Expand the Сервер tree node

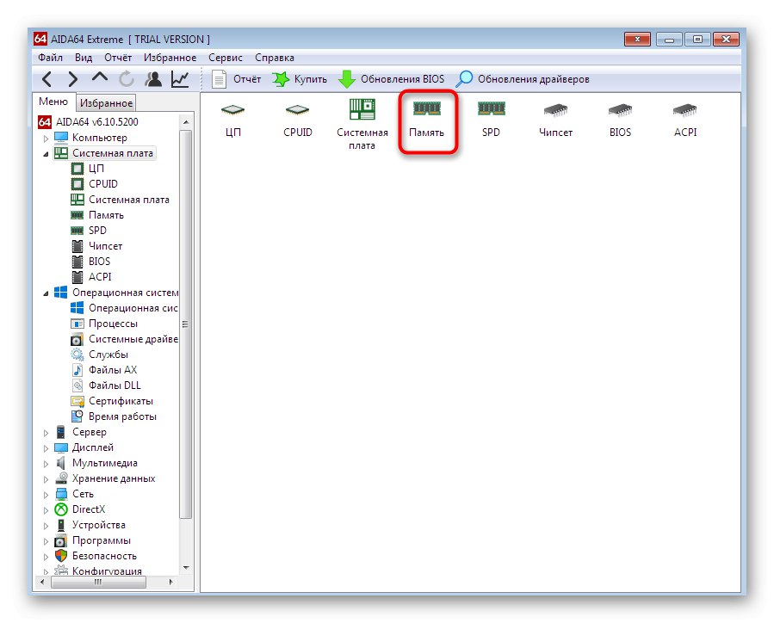pos(46,433)
